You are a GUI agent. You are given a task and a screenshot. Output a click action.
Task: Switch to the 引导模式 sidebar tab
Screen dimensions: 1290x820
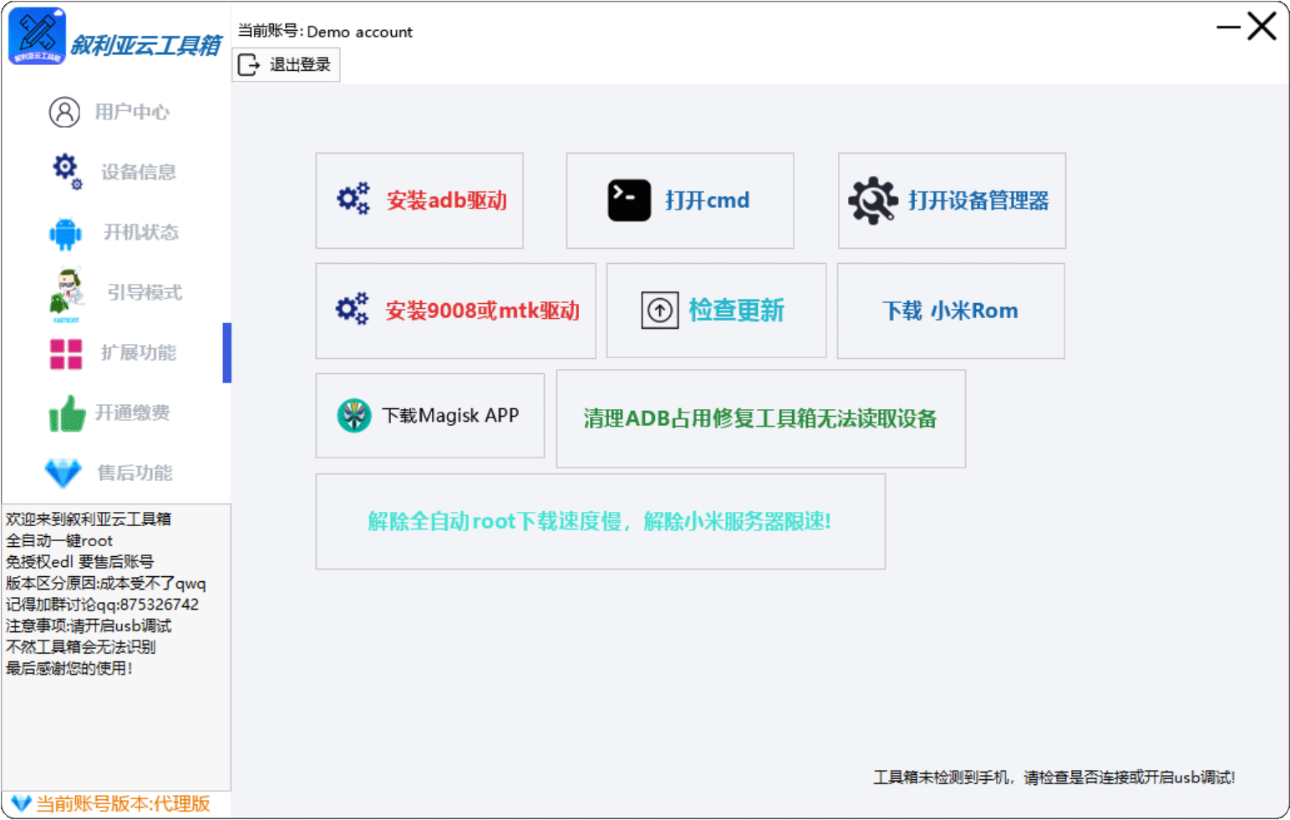click(144, 292)
